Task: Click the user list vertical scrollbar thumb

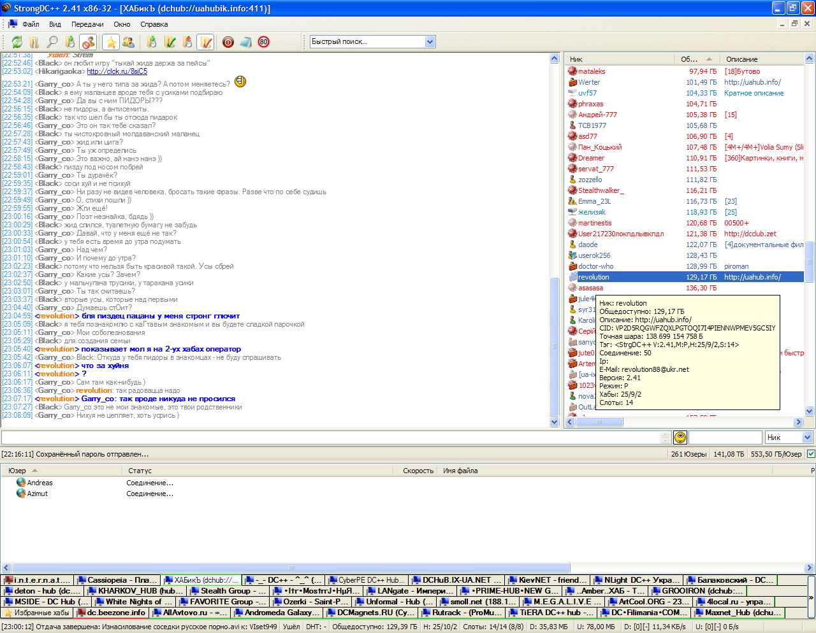Action: click(810, 261)
